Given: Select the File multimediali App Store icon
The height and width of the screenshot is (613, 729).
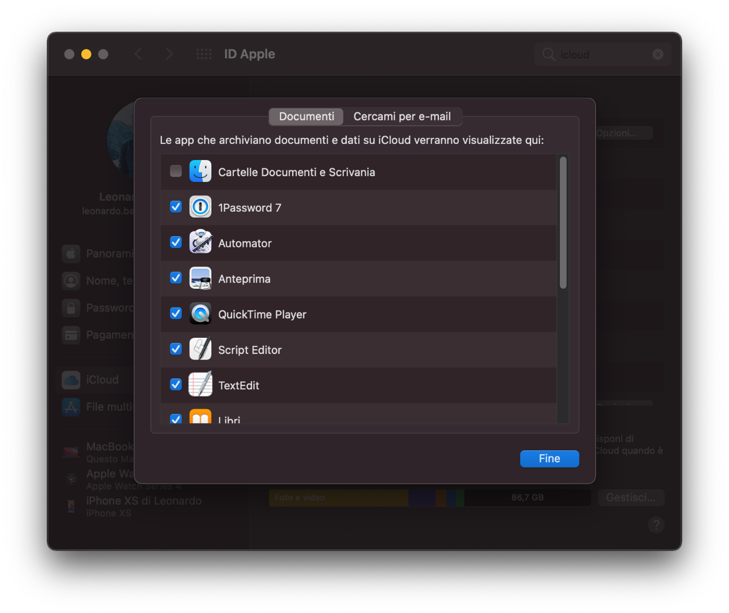Looking at the screenshot, I should (x=71, y=407).
